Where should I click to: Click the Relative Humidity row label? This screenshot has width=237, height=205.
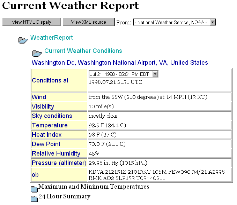(56, 153)
